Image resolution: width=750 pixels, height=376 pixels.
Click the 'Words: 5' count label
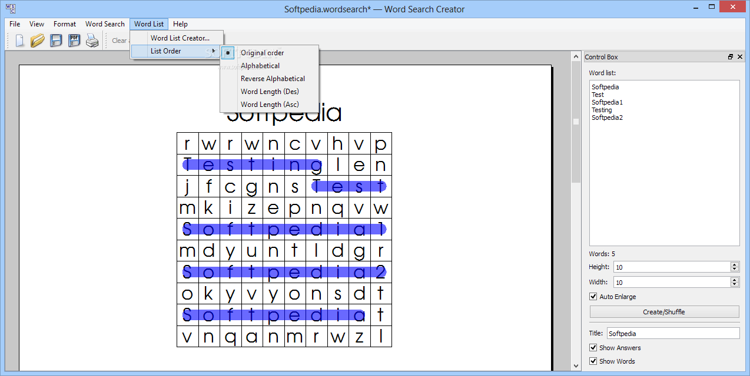click(x=602, y=254)
